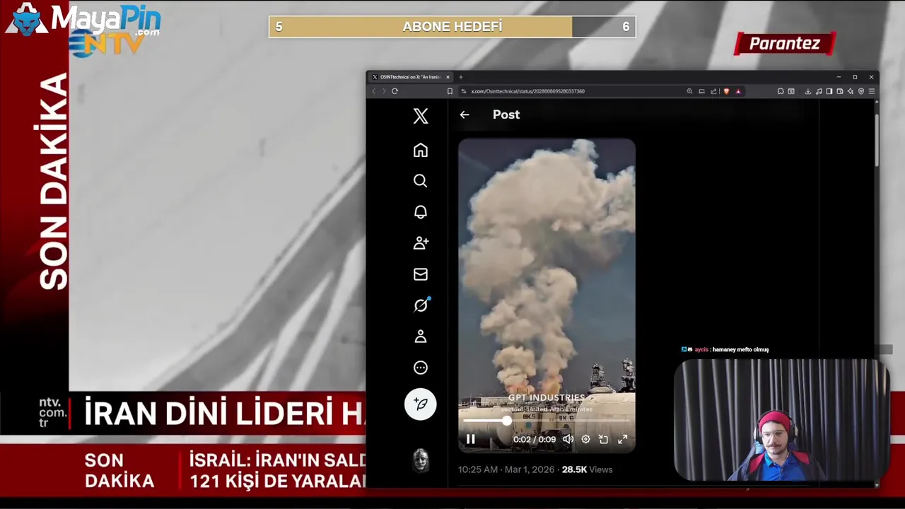
Task: Open the Brave wallet icon
Action: pos(840,91)
